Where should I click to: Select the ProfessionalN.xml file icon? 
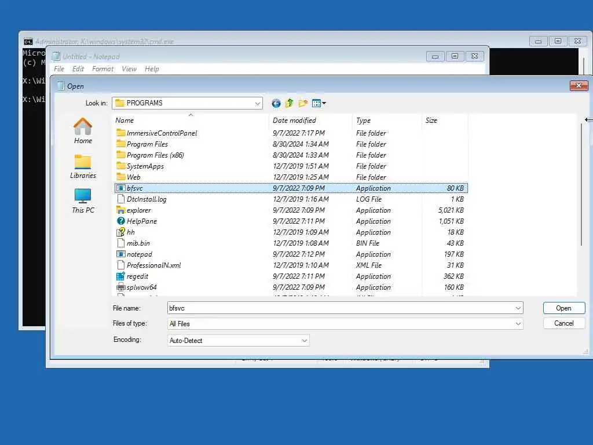(120, 265)
